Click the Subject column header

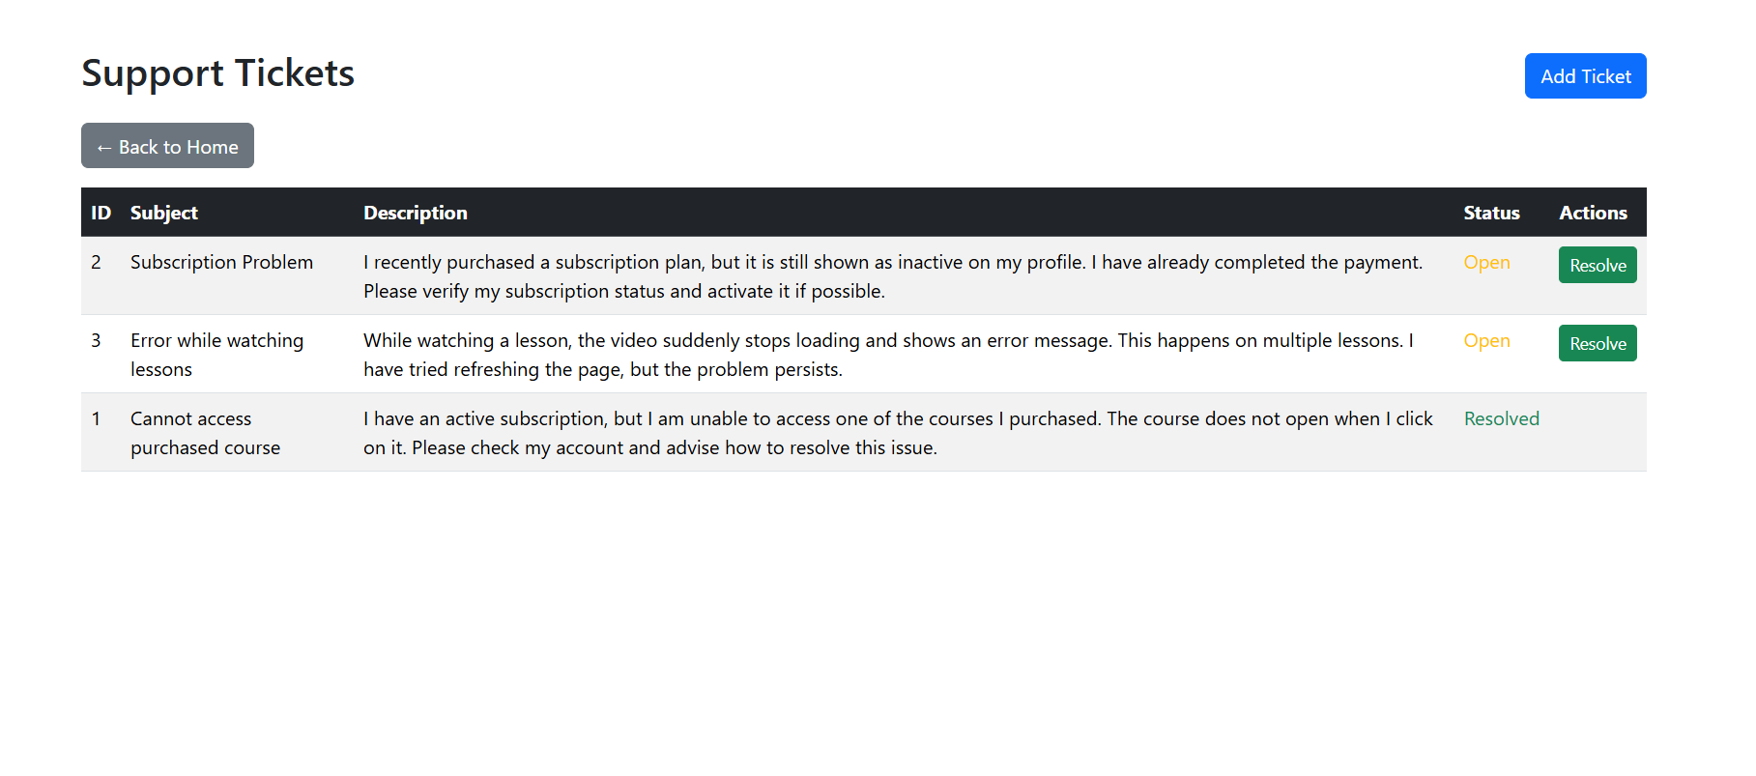[x=164, y=213]
